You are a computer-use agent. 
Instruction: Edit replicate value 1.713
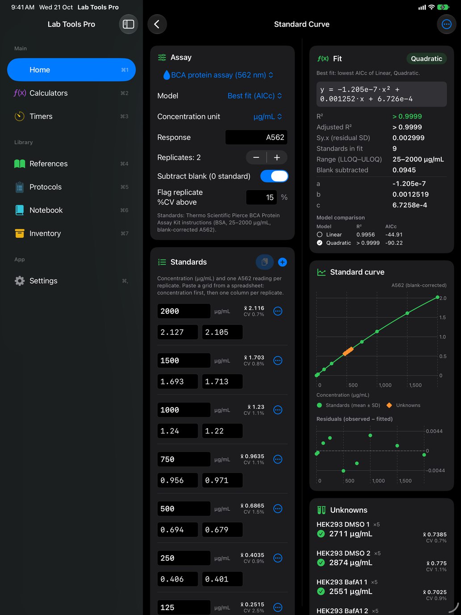222,382
